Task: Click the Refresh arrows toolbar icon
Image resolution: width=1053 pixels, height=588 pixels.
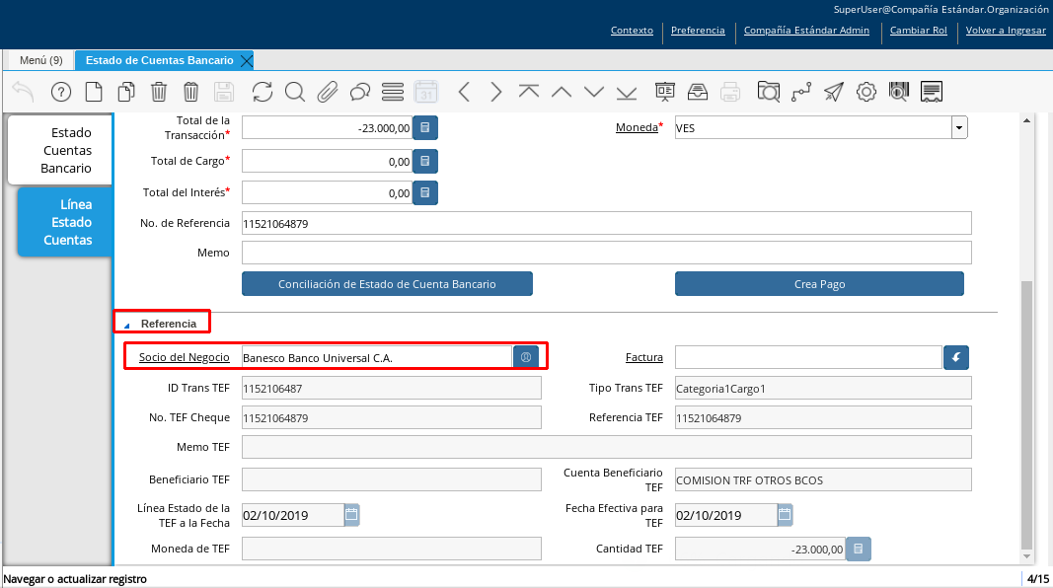Action: [263, 92]
